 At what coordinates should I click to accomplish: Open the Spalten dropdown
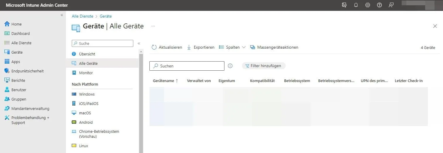(x=232, y=47)
